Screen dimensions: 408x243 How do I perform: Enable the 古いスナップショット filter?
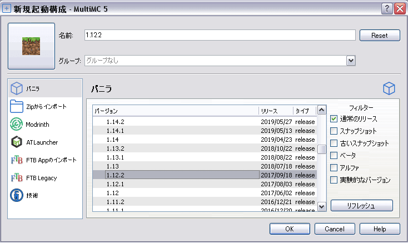coord(334,143)
